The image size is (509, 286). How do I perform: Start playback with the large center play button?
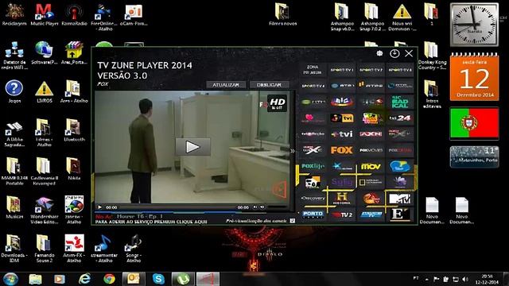click(192, 147)
